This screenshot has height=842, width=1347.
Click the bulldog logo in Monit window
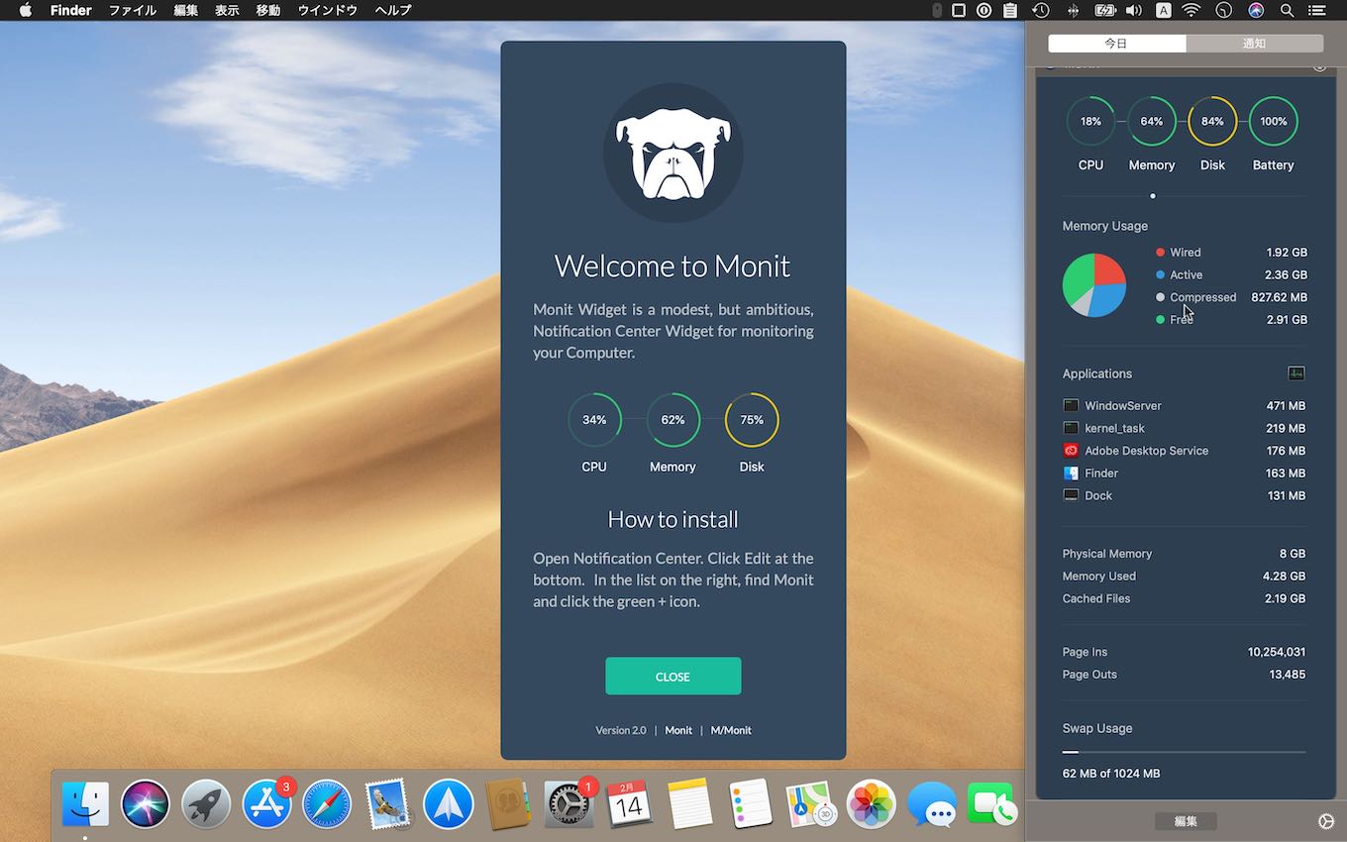click(x=673, y=154)
